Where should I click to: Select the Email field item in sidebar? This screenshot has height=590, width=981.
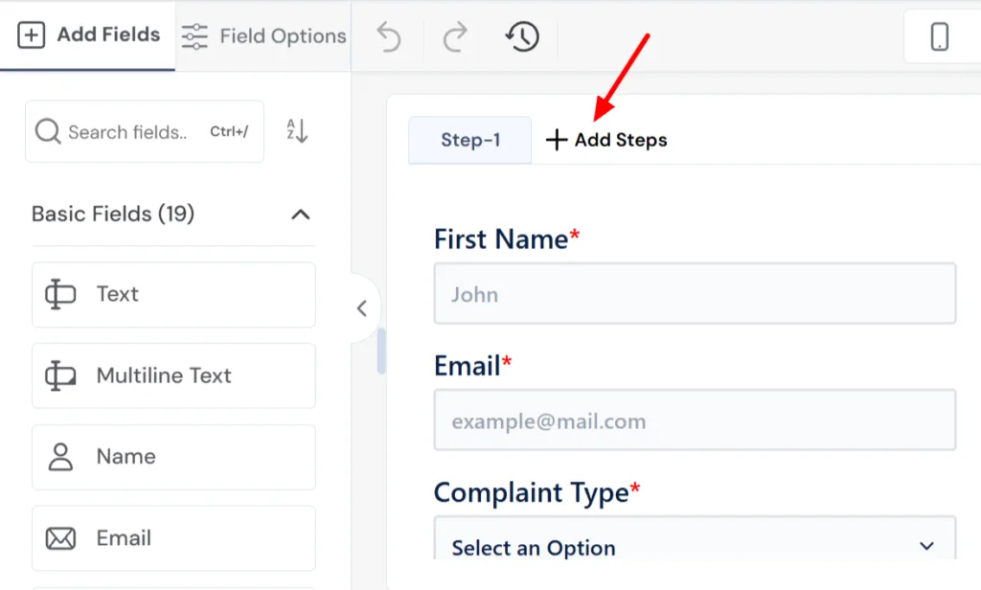(x=174, y=538)
